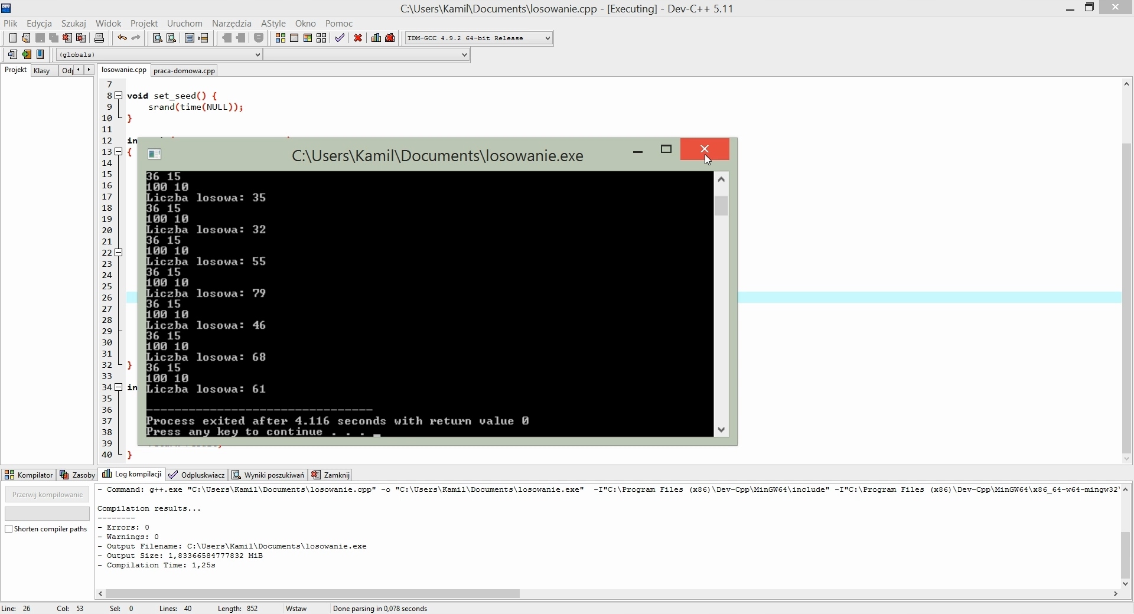This screenshot has width=1134, height=614.
Task: Click the red X stop execution icon
Action: tap(358, 38)
